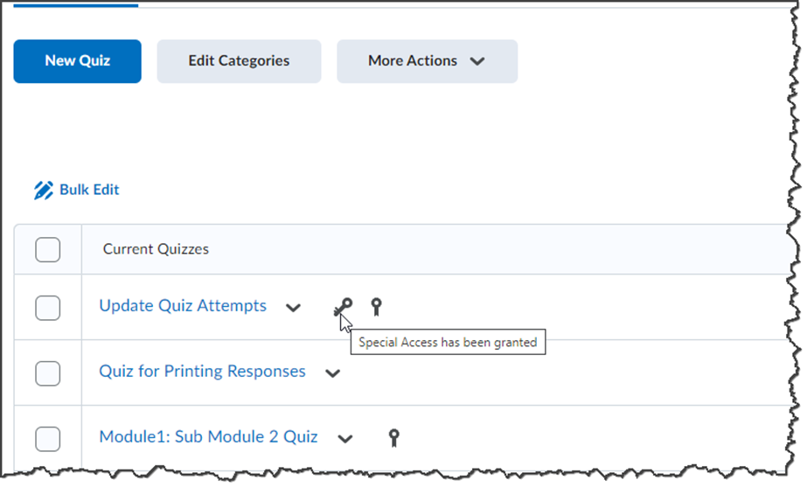
Task: Tick the Quiz for Printing Responses checkbox
Action: 48,373
